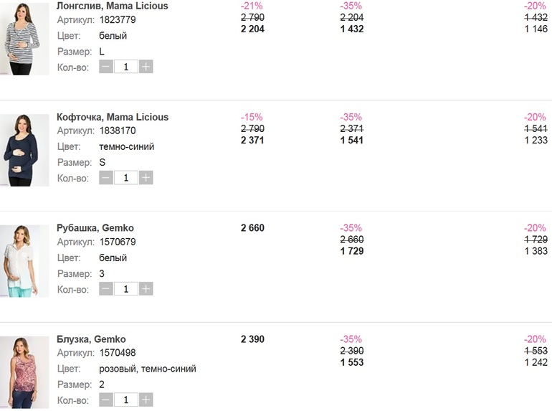The width and height of the screenshot is (552, 411).
Task: Select the quantity input for Рубашка Gemko
Action: click(126, 289)
